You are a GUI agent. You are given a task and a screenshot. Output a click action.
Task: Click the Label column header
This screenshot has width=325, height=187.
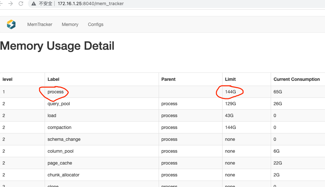tap(53, 79)
